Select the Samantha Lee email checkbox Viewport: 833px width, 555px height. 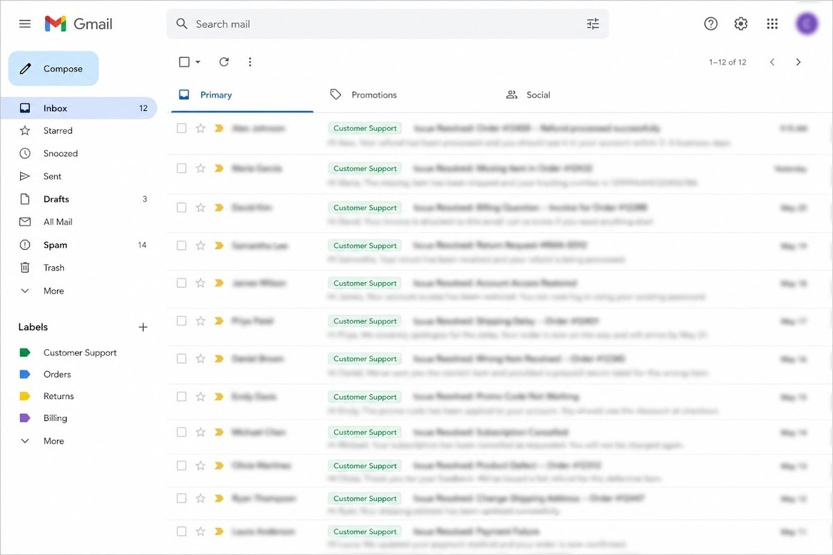182,246
